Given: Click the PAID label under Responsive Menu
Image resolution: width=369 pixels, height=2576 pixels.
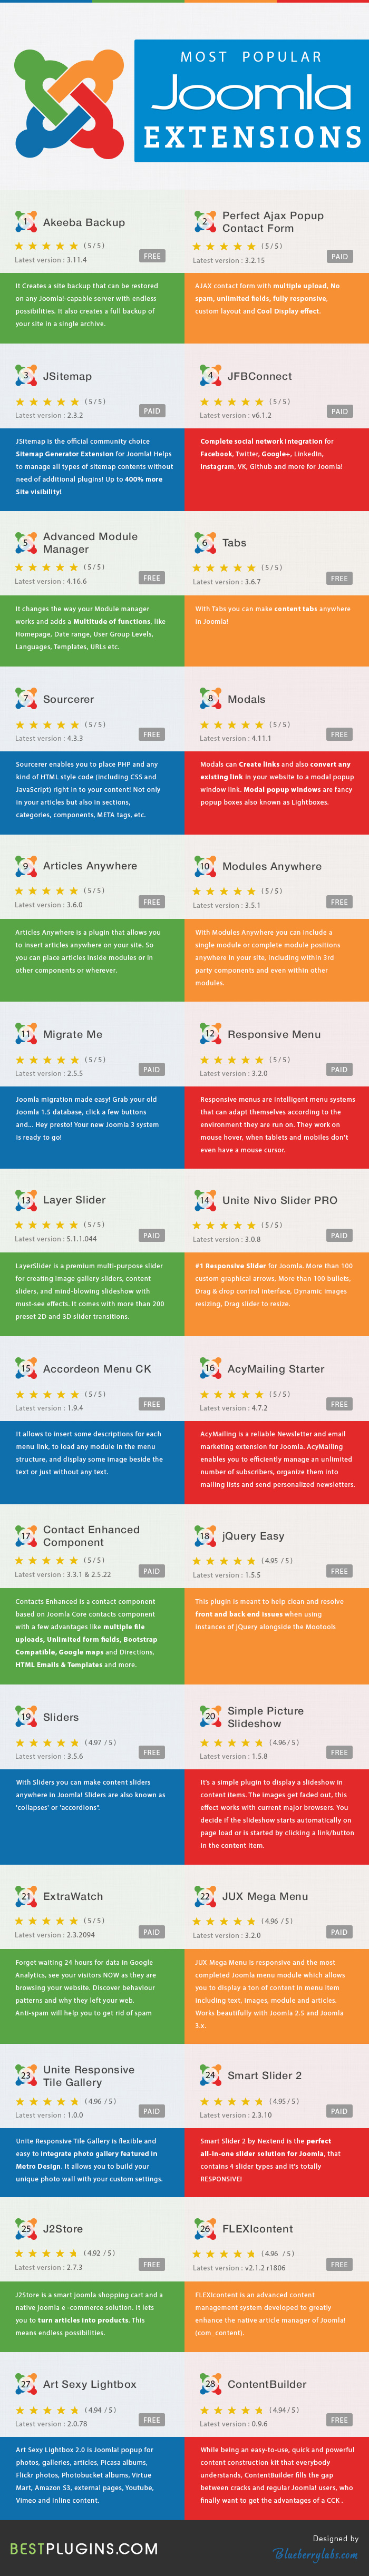Looking at the screenshot, I should click(340, 1069).
